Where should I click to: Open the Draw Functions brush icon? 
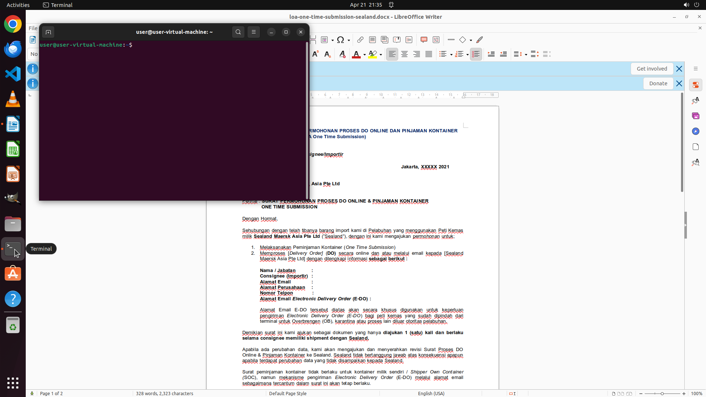[479, 40]
